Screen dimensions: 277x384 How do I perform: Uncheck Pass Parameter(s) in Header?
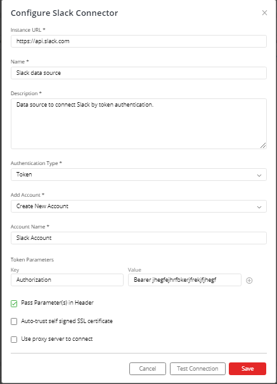click(14, 303)
